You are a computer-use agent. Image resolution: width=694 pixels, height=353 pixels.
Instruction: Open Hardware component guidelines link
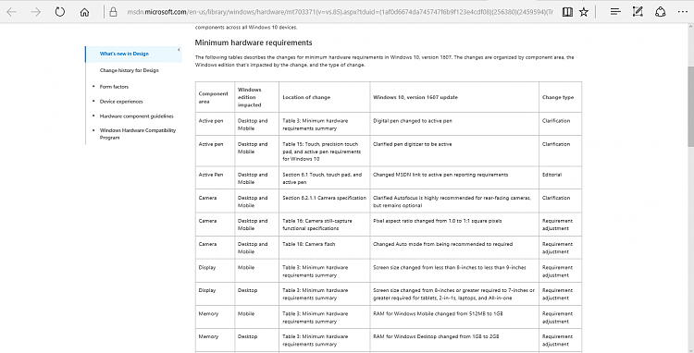pyautogui.click(x=136, y=116)
